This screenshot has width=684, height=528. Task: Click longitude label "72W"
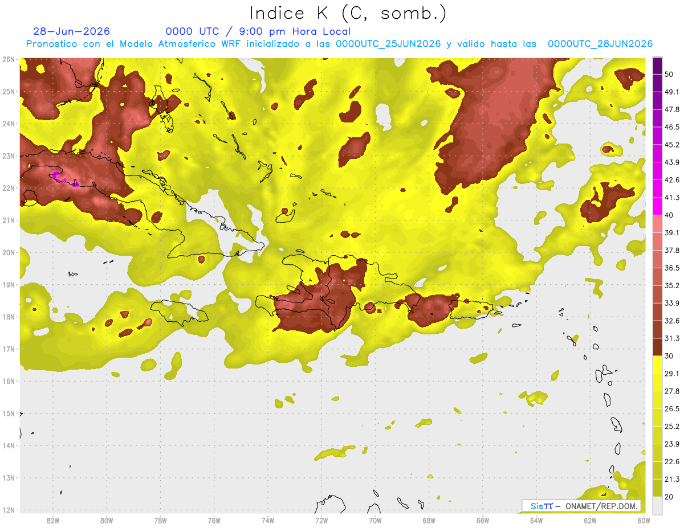pos(321,520)
